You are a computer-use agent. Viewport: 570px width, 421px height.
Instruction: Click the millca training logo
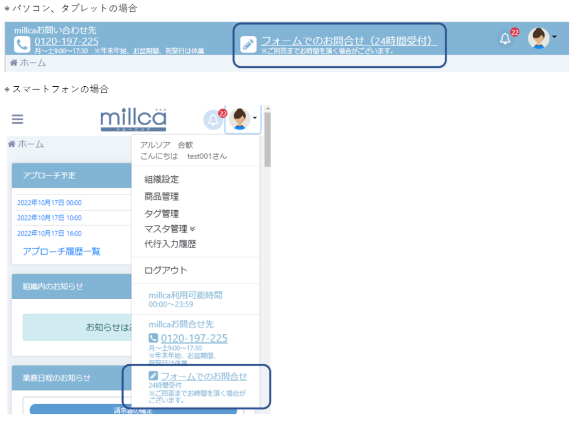point(133,120)
